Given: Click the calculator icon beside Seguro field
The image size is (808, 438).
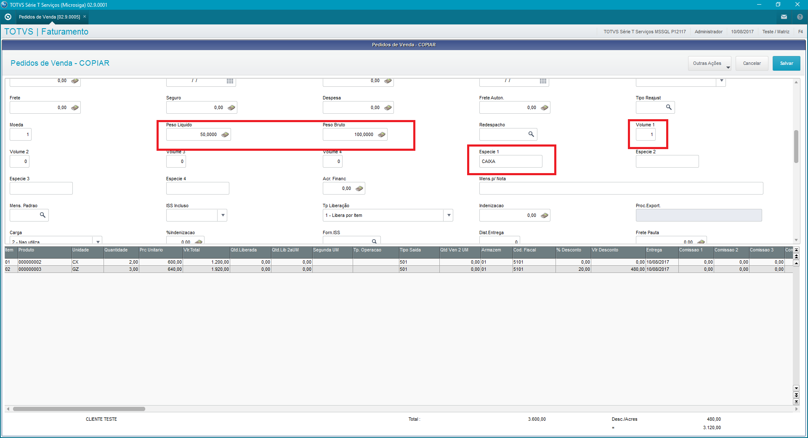Looking at the screenshot, I should [x=231, y=108].
